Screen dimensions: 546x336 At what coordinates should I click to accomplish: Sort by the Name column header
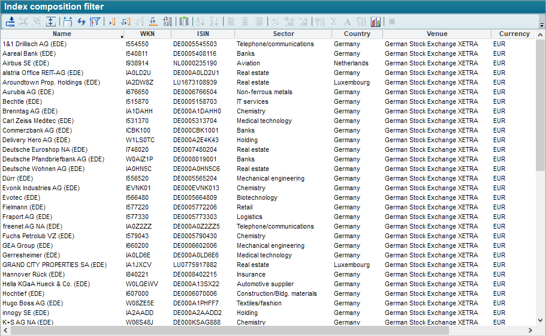[x=62, y=34]
